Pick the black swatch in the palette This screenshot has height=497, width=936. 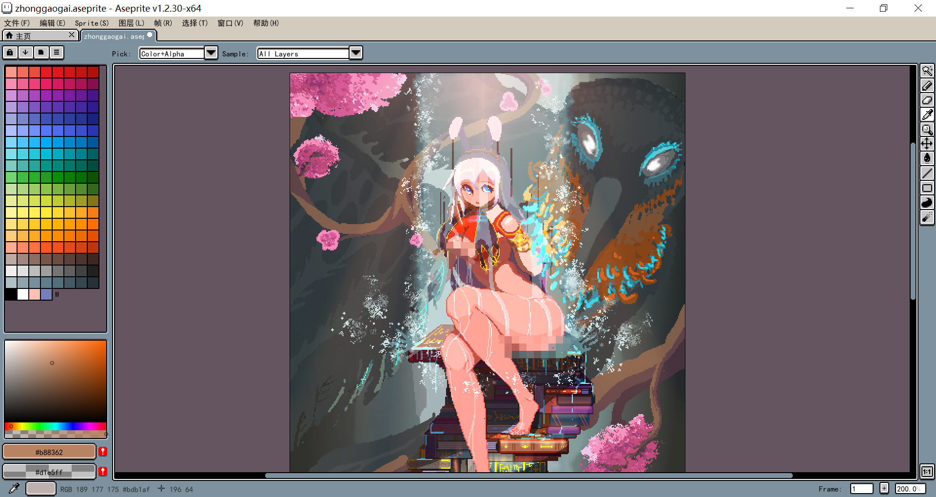11,294
